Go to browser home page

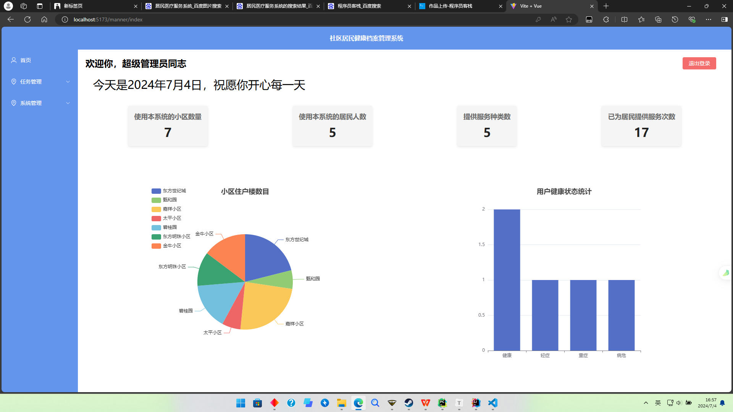point(44,19)
